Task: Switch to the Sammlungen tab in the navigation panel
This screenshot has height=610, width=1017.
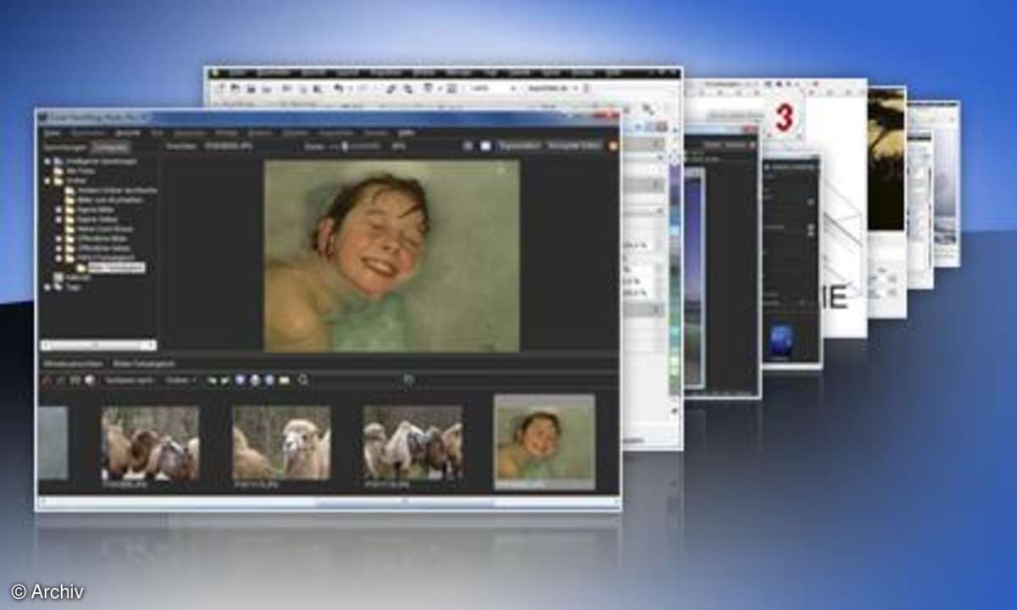Action: coord(65,146)
